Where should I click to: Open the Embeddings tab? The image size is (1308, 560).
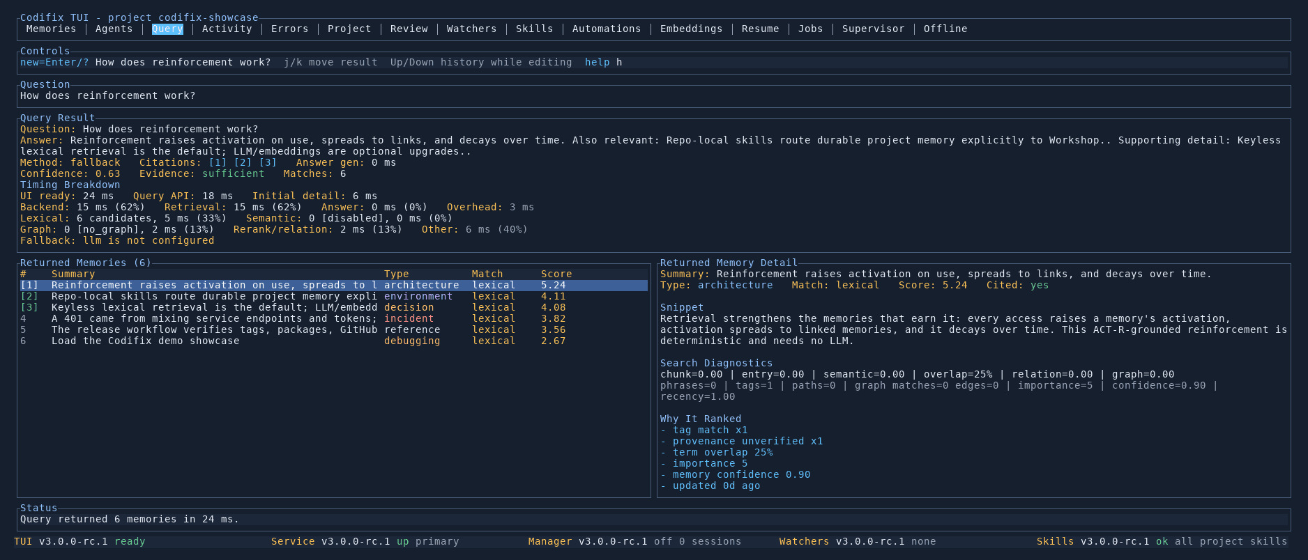coord(691,29)
